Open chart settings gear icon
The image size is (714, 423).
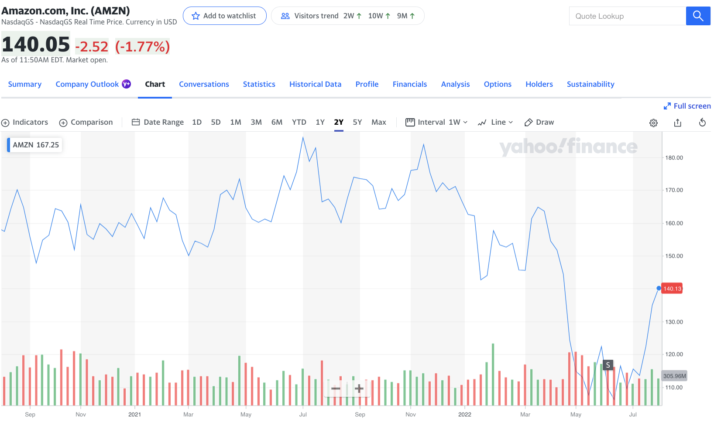click(x=653, y=123)
